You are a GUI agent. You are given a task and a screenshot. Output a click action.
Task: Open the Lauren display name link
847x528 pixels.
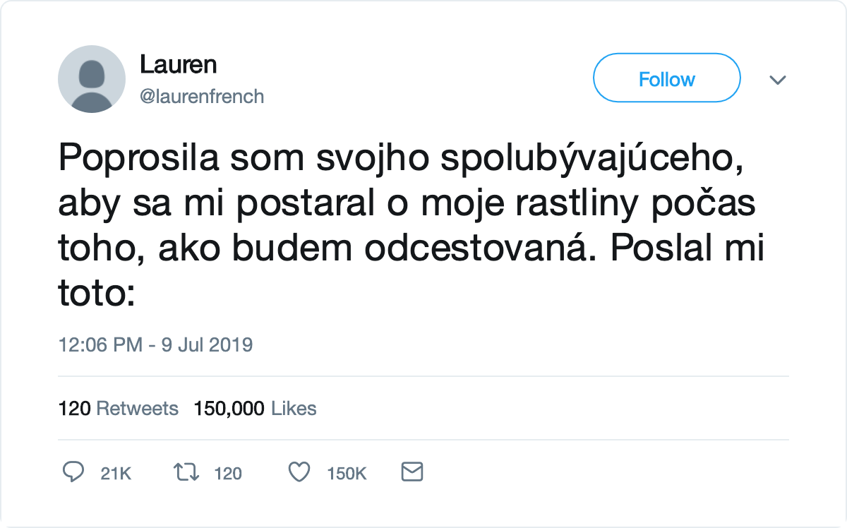[x=178, y=65]
